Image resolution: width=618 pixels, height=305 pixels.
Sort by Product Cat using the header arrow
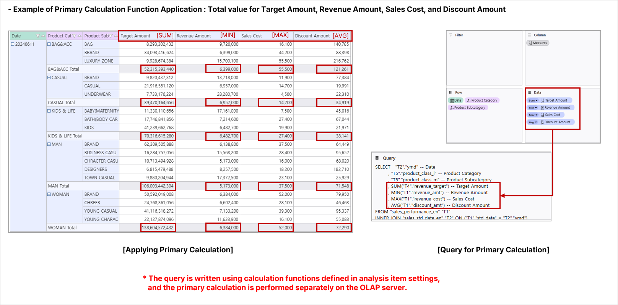pos(79,36)
